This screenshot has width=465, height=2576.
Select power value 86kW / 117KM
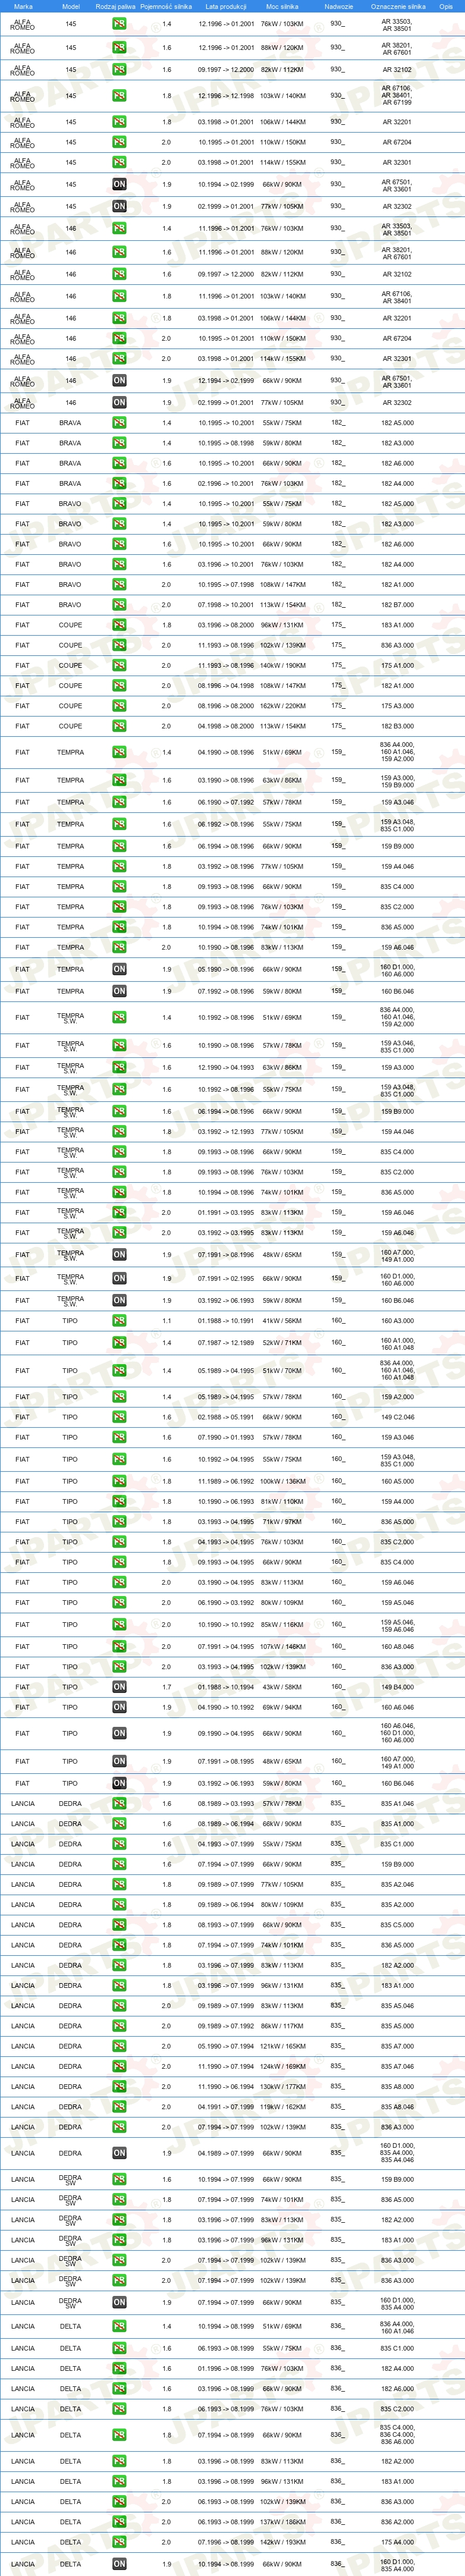coord(282,2026)
